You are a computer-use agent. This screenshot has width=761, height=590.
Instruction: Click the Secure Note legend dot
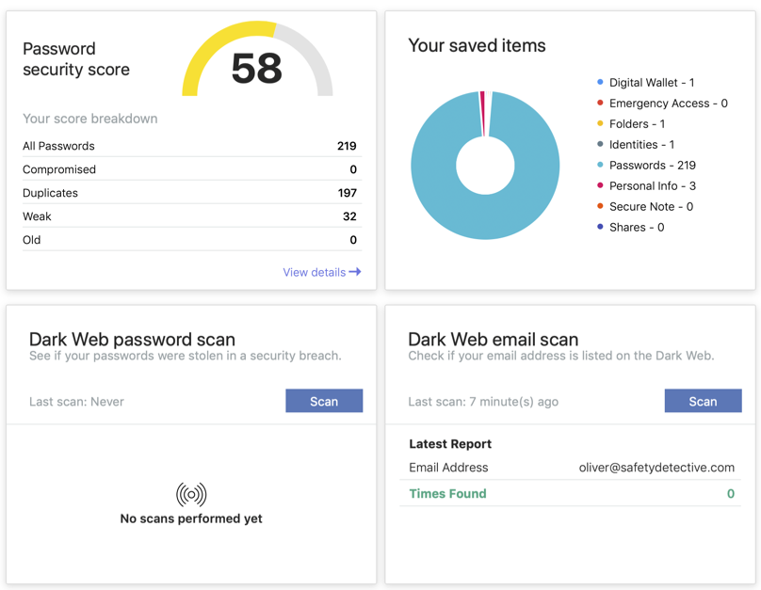click(x=600, y=206)
